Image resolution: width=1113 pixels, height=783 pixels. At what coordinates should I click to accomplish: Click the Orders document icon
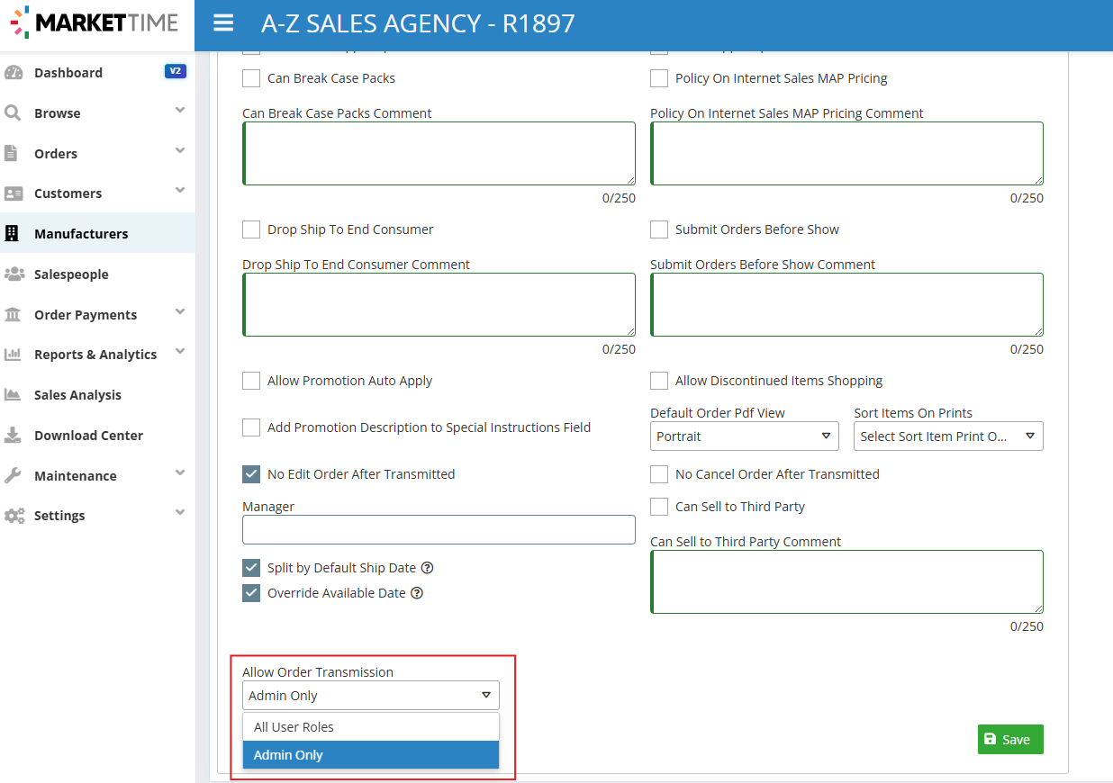[x=12, y=153]
